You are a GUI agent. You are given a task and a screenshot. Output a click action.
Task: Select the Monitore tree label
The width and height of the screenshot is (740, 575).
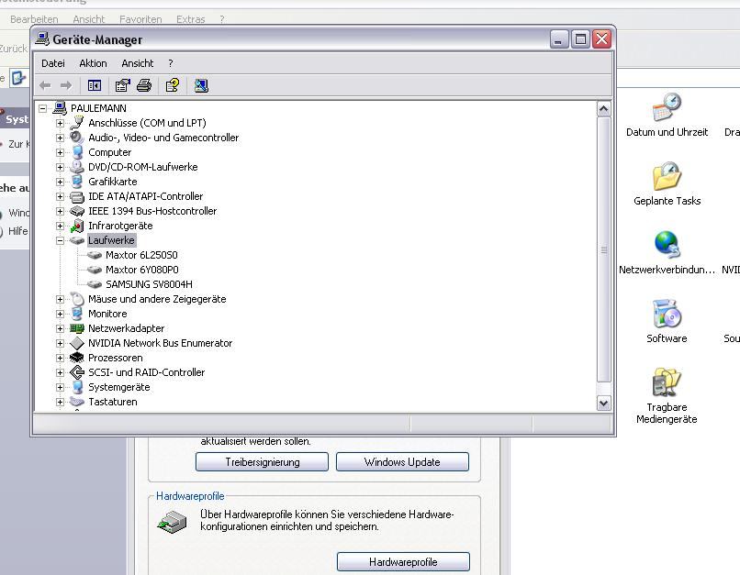pos(107,314)
